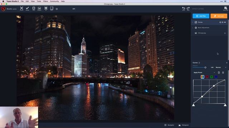This screenshot has height=128, width=229.
Task: Open the Tools menu
Action: pos(39,1)
